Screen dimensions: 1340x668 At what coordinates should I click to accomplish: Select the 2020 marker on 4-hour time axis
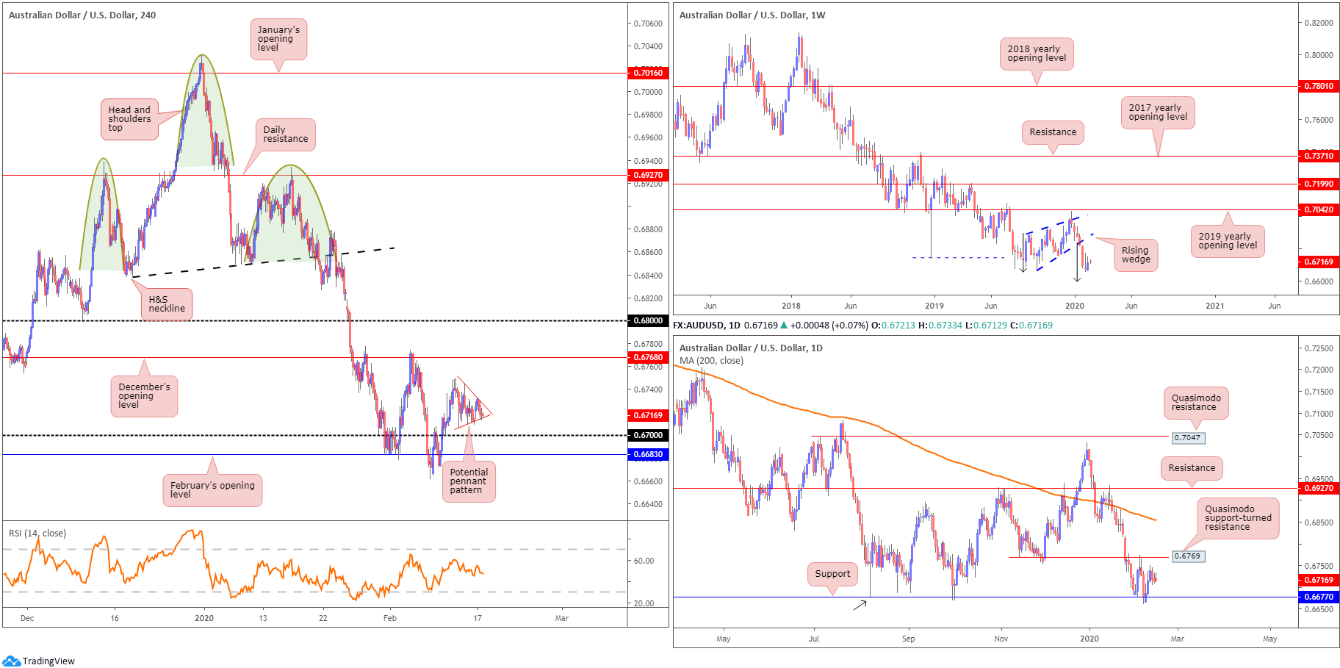tap(204, 618)
